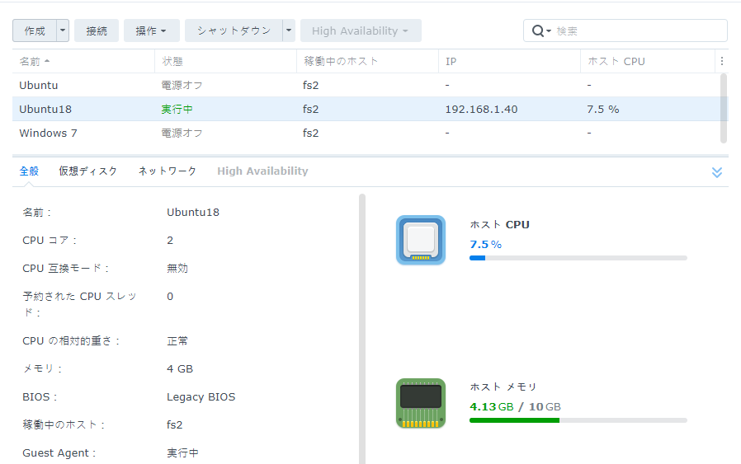Screen dimensions: 741x464
Task: Open the High Availability toolbar dropdown
Action: pos(361,31)
